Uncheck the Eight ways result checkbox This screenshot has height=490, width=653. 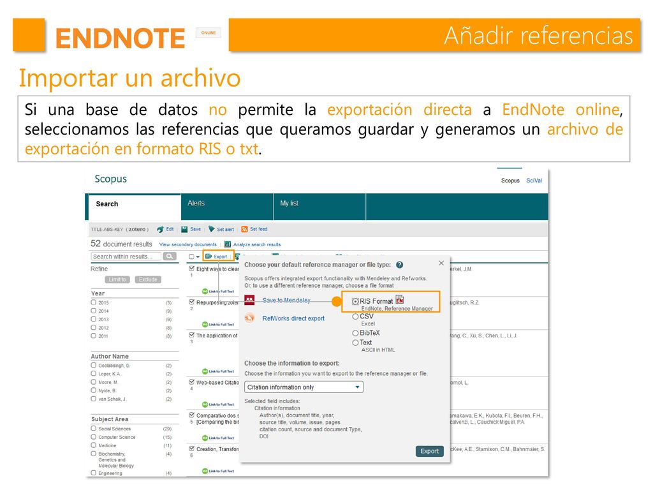(x=191, y=269)
